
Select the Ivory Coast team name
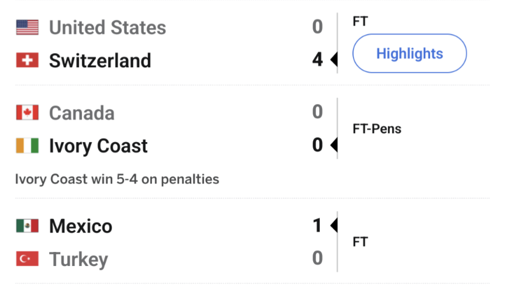point(98,146)
